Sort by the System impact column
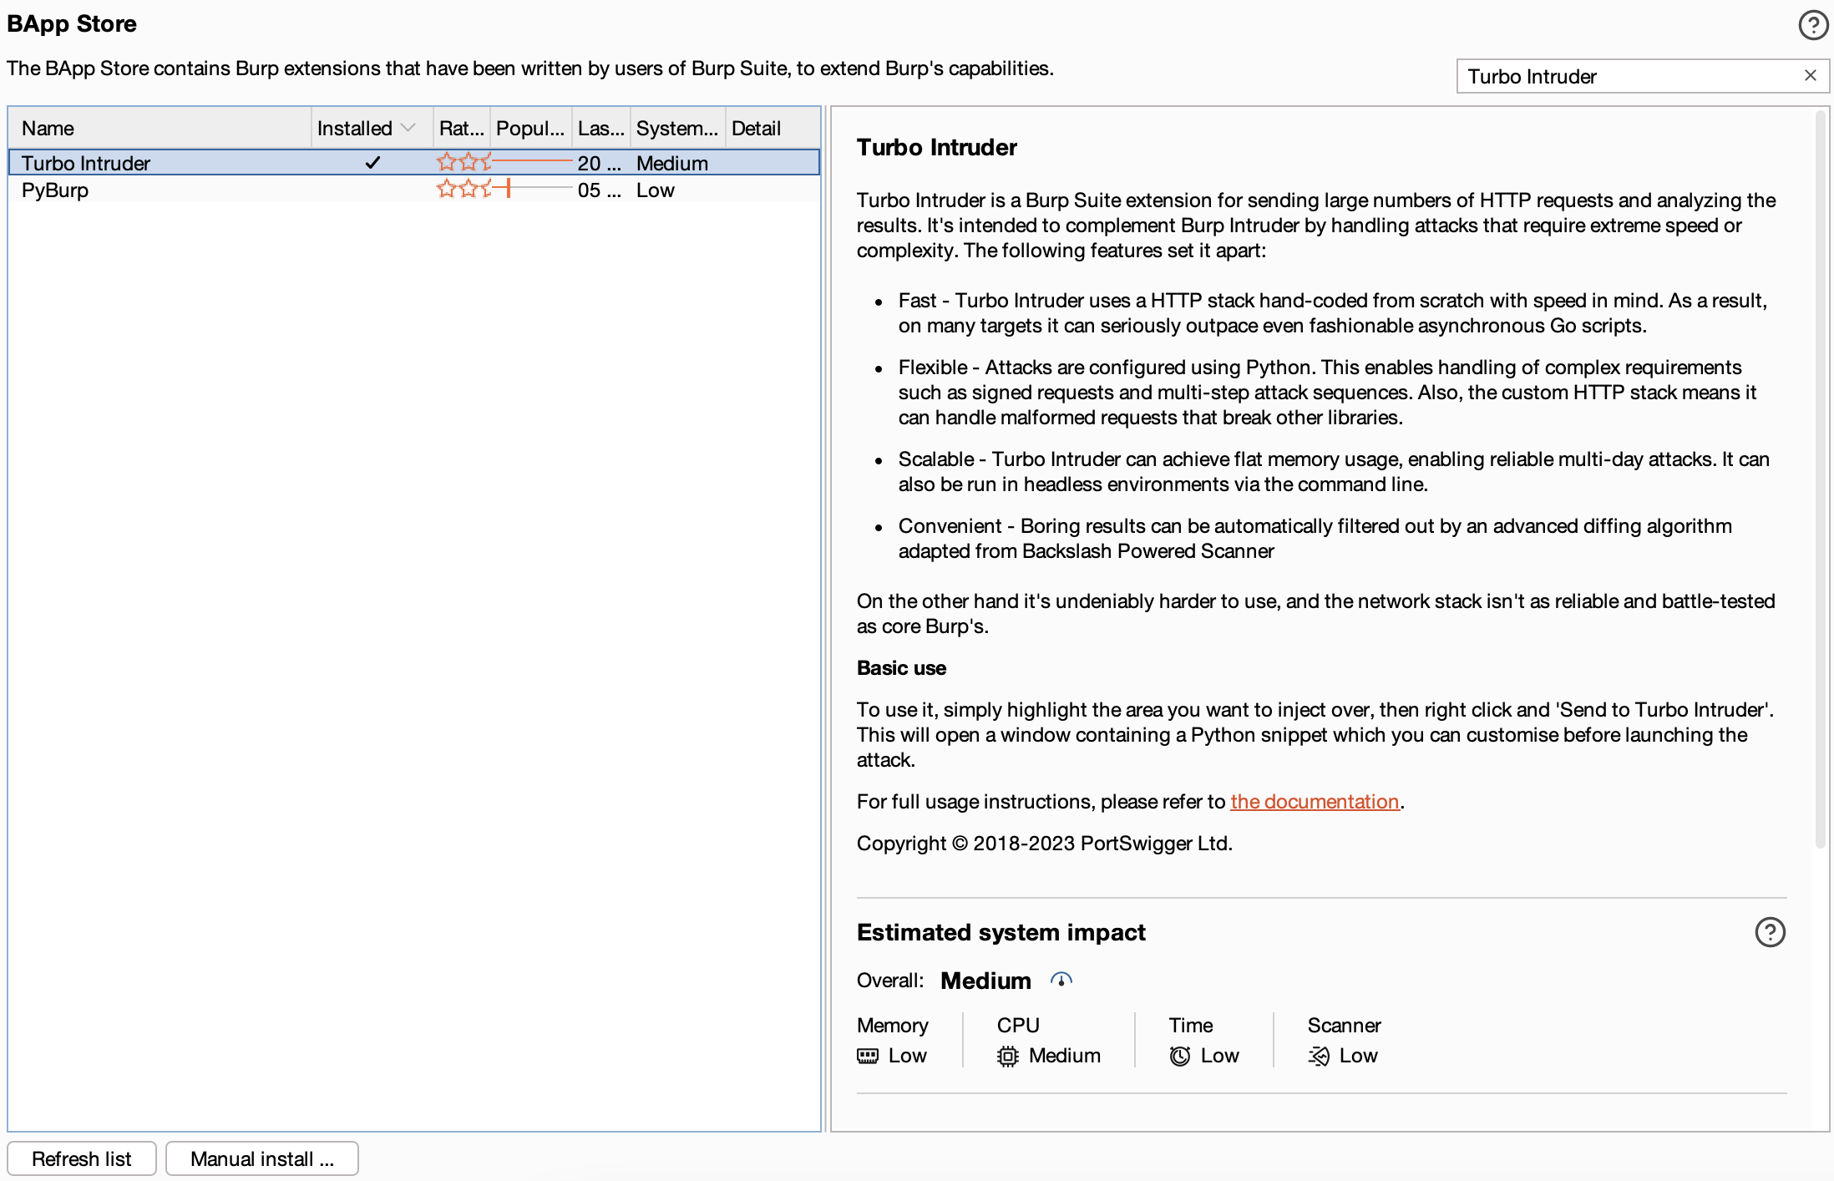The image size is (1834, 1181). [676, 128]
